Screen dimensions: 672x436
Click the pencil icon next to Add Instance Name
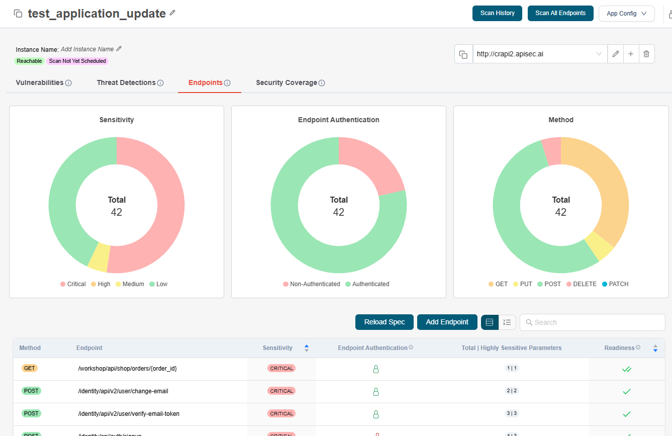pos(119,49)
